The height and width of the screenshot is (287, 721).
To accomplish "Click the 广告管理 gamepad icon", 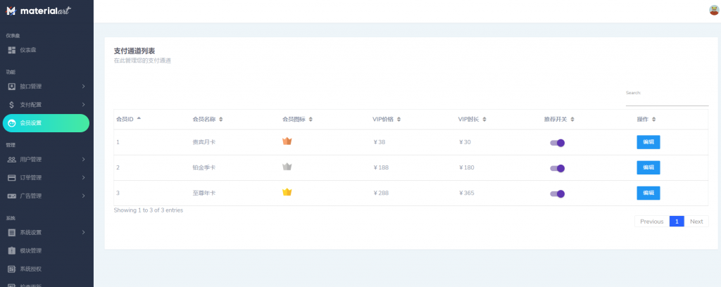I will (x=12, y=196).
